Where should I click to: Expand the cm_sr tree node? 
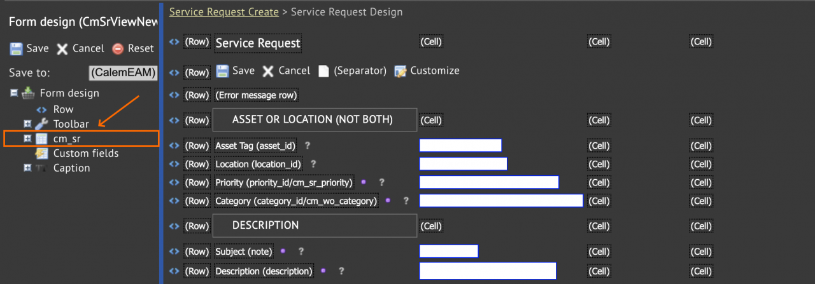27,139
